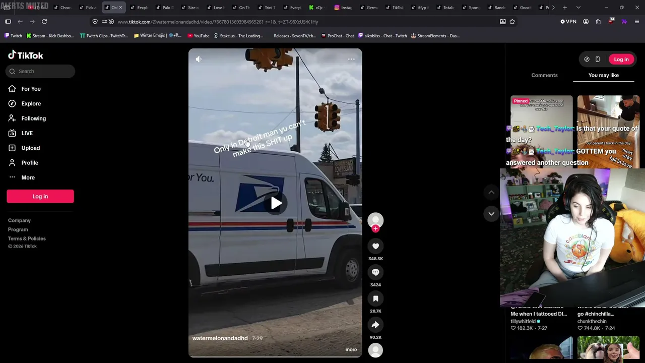Open the Pinned eggs video thumbnail
645x363 pixels.
[542, 132]
